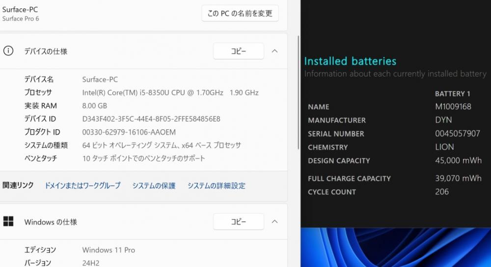This screenshot has width=491, height=267.
Task: Collapse the Windows specifications section
Action: (274, 222)
